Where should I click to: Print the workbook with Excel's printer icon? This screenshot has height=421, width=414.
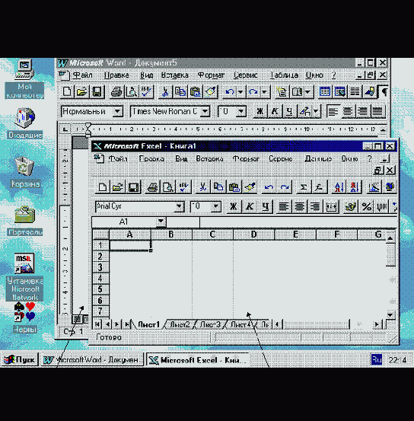coord(152,187)
